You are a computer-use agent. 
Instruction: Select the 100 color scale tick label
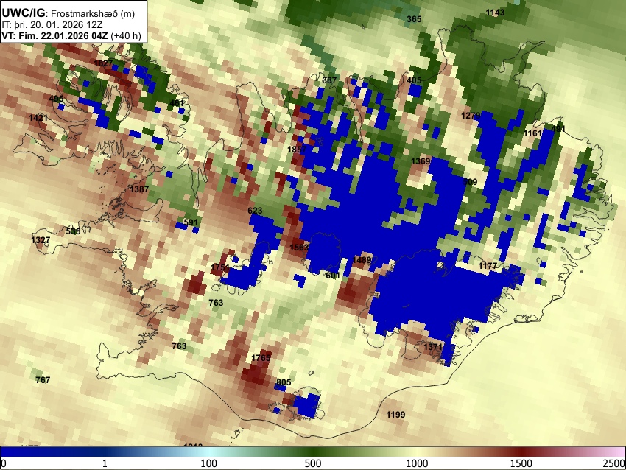[209, 463]
